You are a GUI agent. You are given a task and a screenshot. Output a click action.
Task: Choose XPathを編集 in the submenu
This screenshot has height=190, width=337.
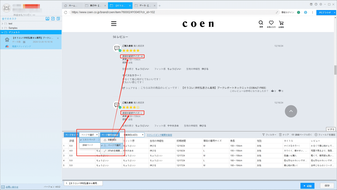click(x=112, y=151)
